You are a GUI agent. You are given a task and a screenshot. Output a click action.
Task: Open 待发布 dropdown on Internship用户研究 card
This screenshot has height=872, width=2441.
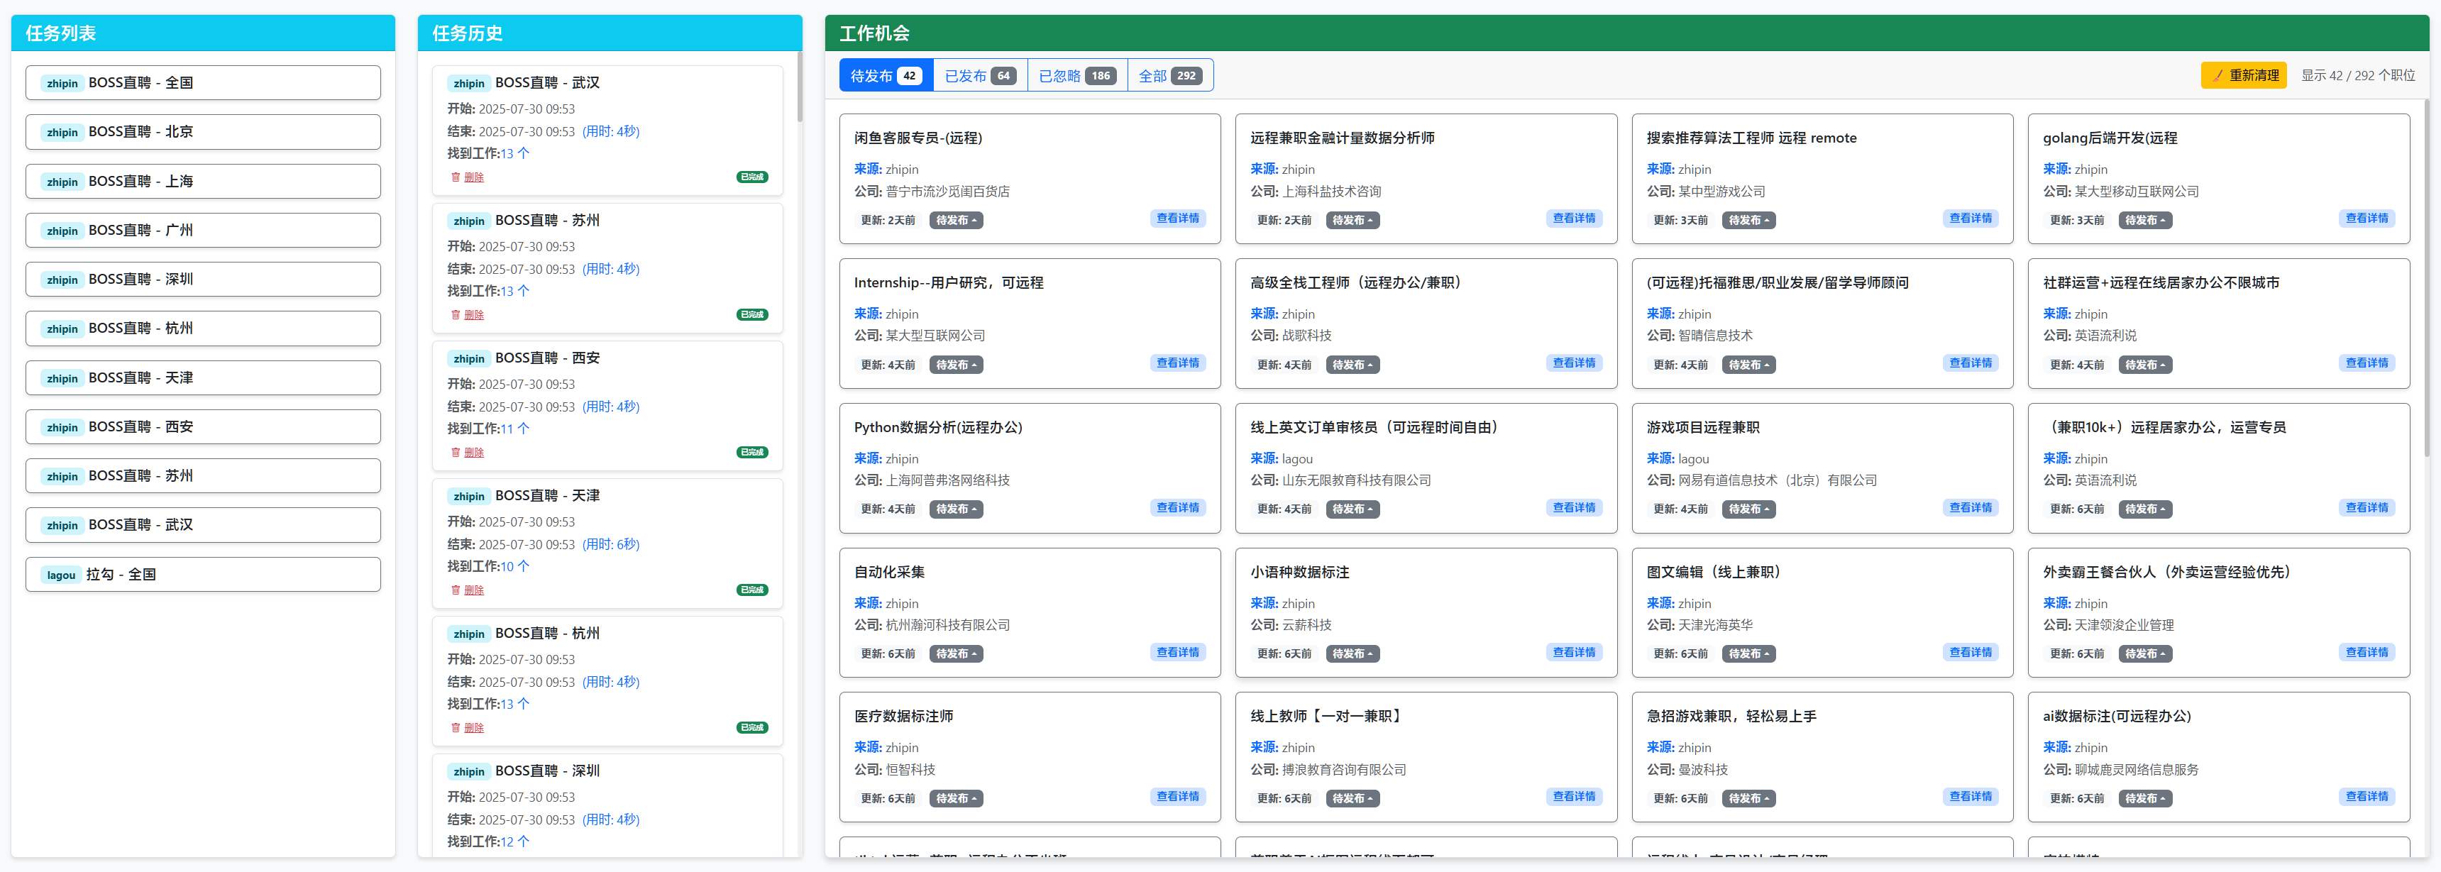(x=956, y=365)
